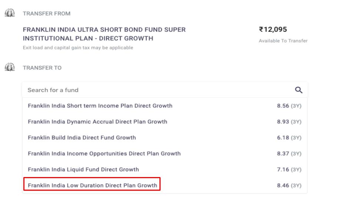Choose Franklin India Liquid Fund Direct Growth

point(165,169)
